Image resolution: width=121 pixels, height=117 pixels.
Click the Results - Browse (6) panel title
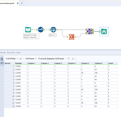pos(10,53)
